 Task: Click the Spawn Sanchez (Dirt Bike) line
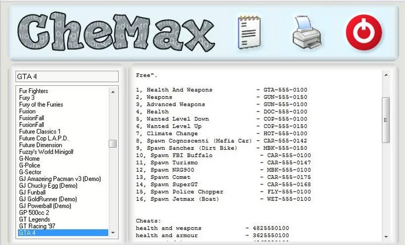(221, 148)
